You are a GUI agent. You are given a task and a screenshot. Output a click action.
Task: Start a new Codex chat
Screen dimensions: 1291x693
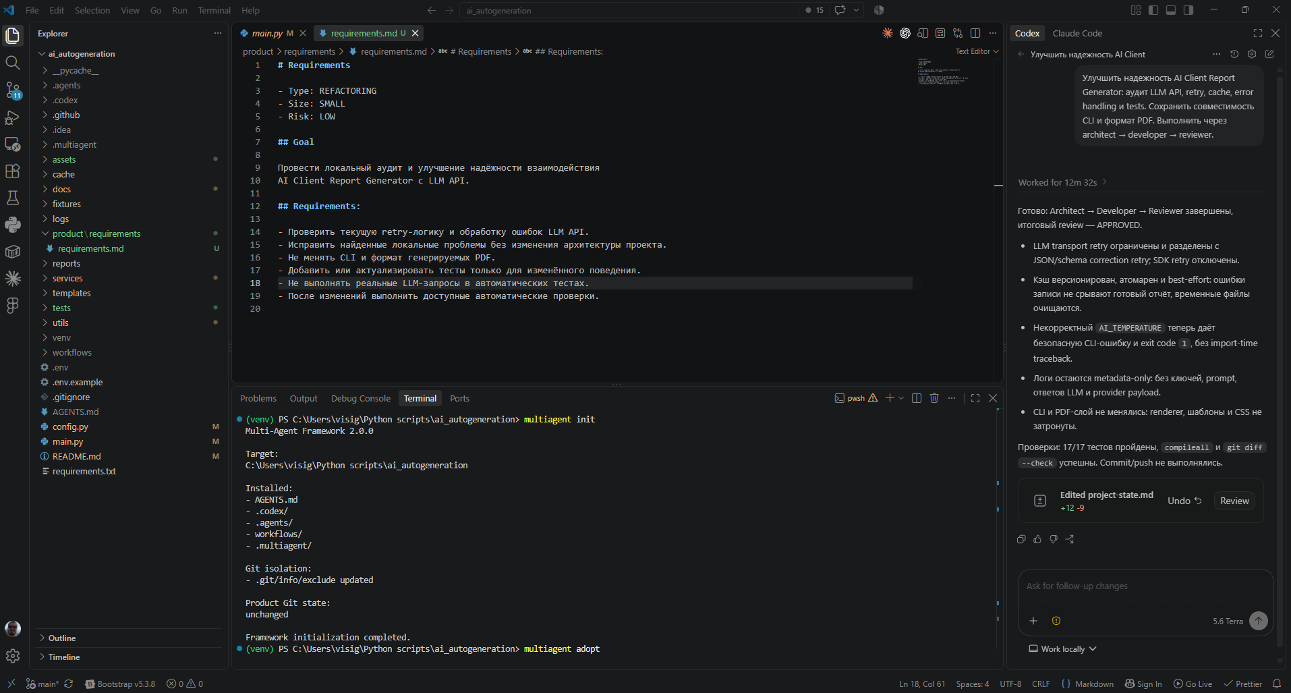1269,54
